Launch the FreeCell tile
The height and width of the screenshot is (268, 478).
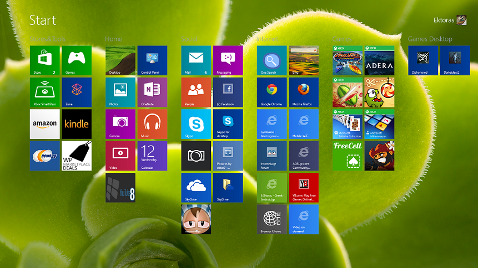[348, 156]
